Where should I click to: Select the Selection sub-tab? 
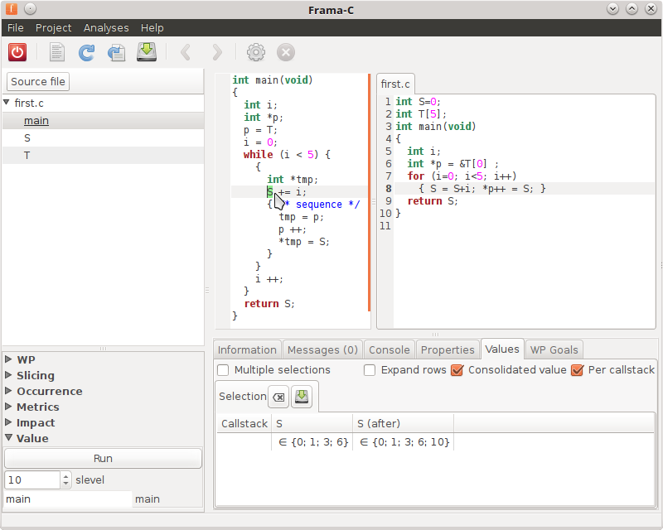[x=243, y=397]
